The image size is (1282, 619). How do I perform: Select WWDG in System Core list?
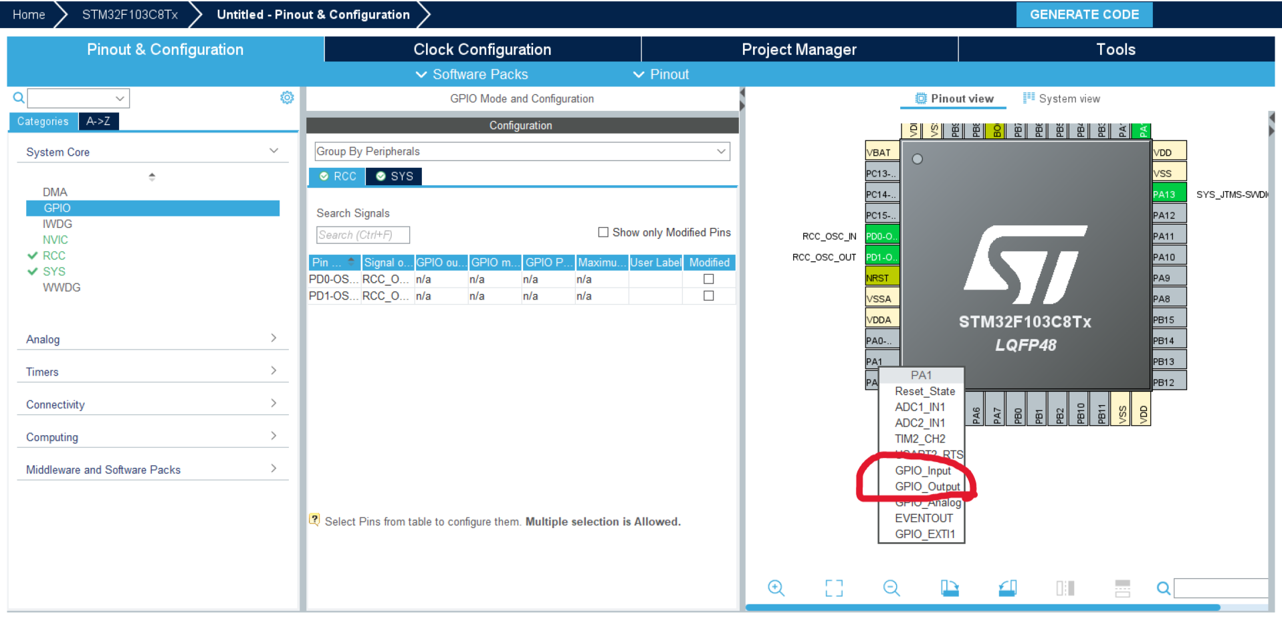(61, 287)
